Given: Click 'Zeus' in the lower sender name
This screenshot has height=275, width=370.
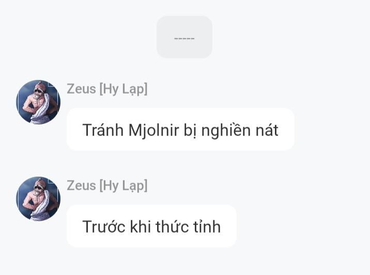Looking at the screenshot, I should tap(82, 186).
